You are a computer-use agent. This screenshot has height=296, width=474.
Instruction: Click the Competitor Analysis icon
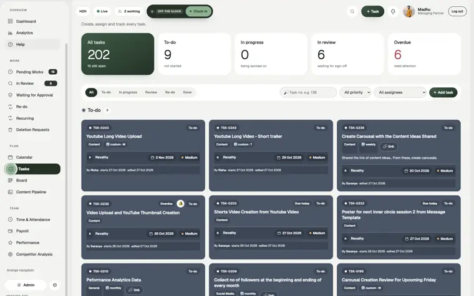click(10, 254)
